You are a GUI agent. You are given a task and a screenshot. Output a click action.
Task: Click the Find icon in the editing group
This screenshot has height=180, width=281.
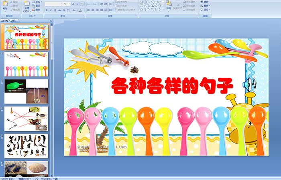pyautogui.click(x=205, y=2)
